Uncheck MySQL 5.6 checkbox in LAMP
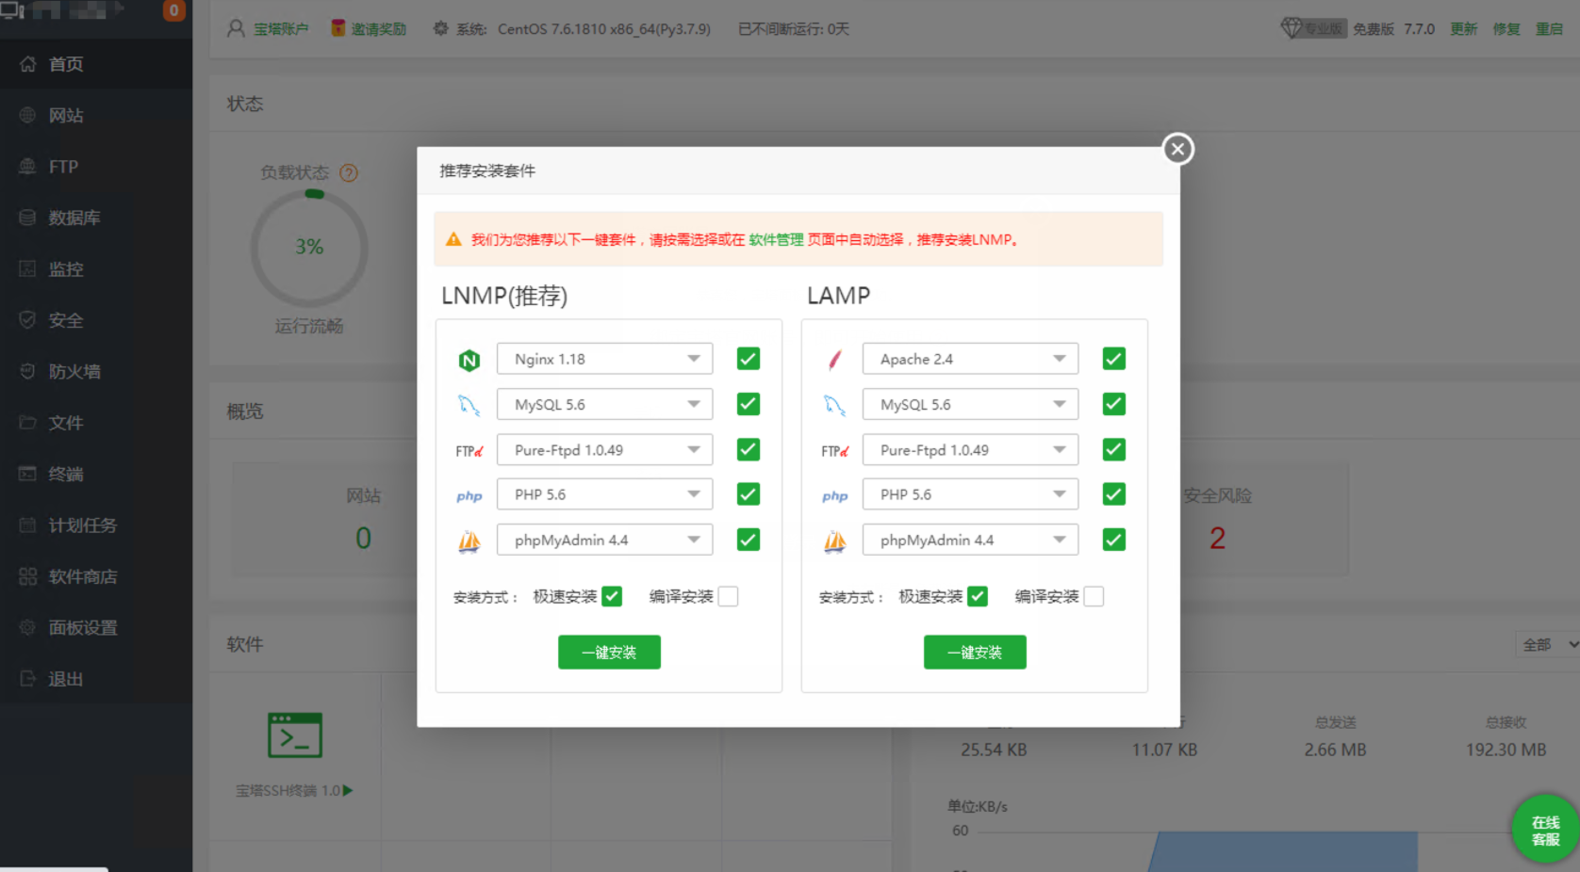Viewport: 1580px width, 872px height. pyautogui.click(x=1114, y=404)
